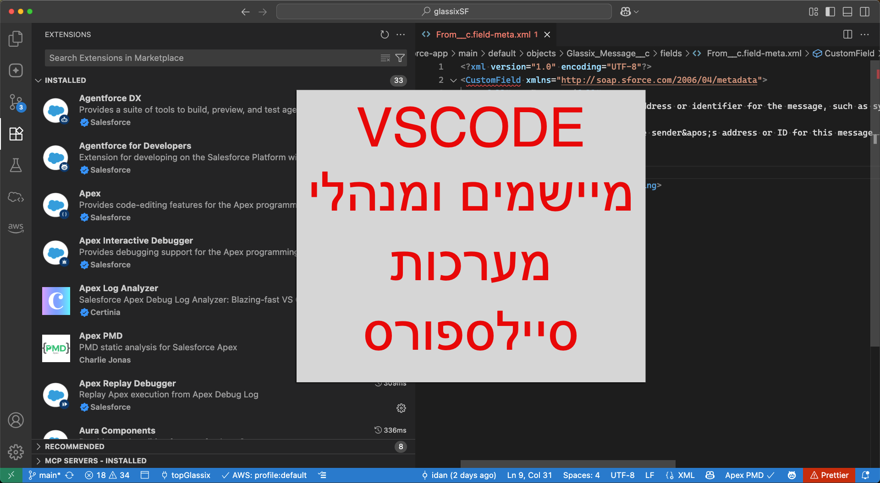Toggle the secondary side bar
The width and height of the screenshot is (880, 483).
coord(865,12)
